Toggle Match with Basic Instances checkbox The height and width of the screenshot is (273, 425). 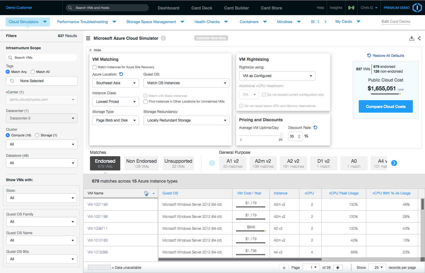(146, 96)
